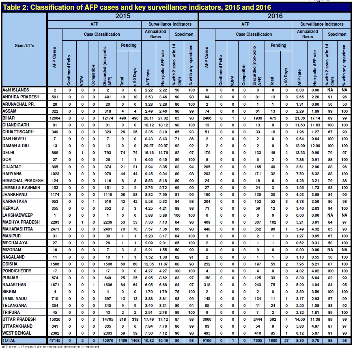Select the MEGHALAYA row label
355x348 pixels.
15,243
